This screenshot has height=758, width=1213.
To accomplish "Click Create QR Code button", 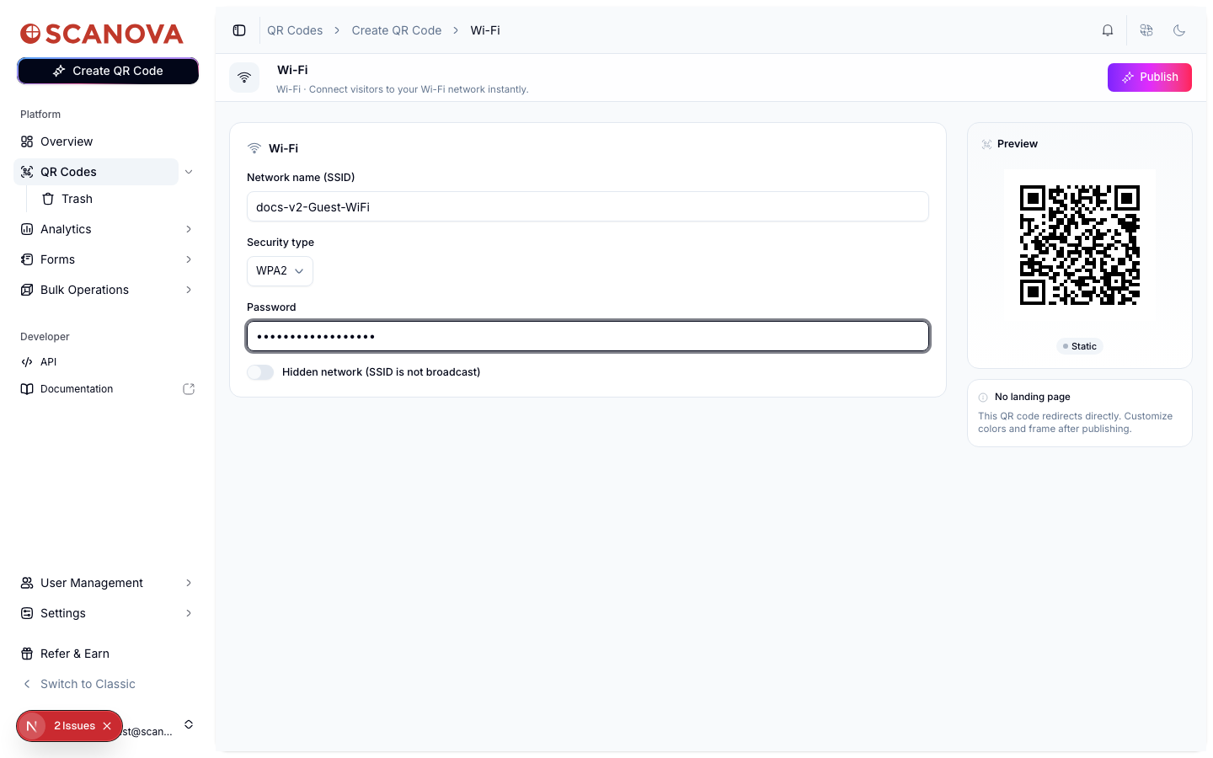I will (x=108, y=71).
